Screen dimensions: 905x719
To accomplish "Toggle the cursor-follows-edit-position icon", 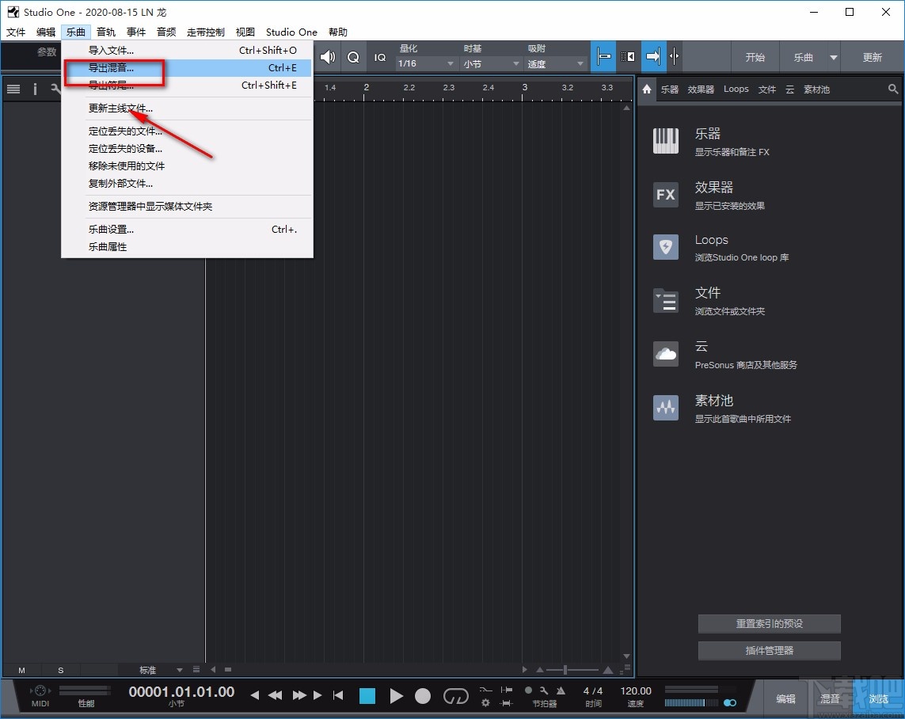I will point(674,56).
